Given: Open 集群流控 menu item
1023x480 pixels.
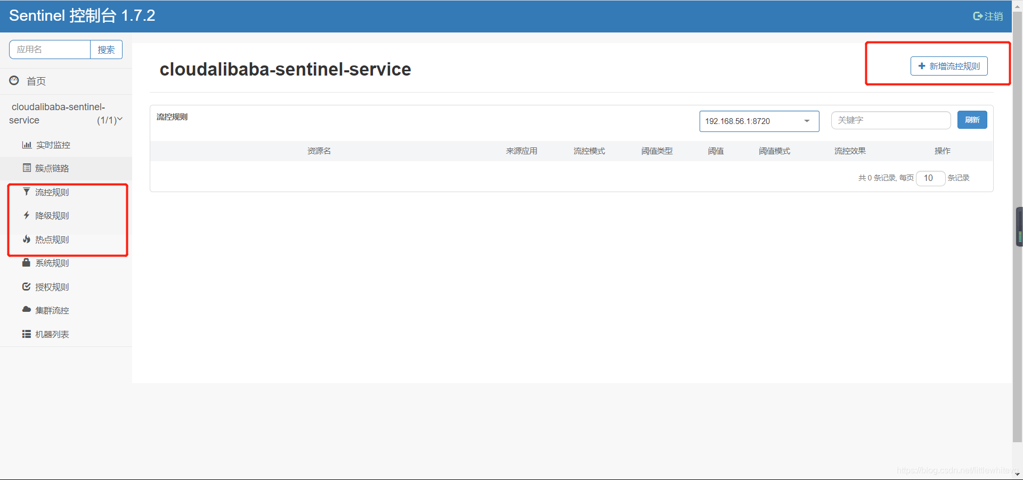Looking at the screenshot, I should pos(66,310).
